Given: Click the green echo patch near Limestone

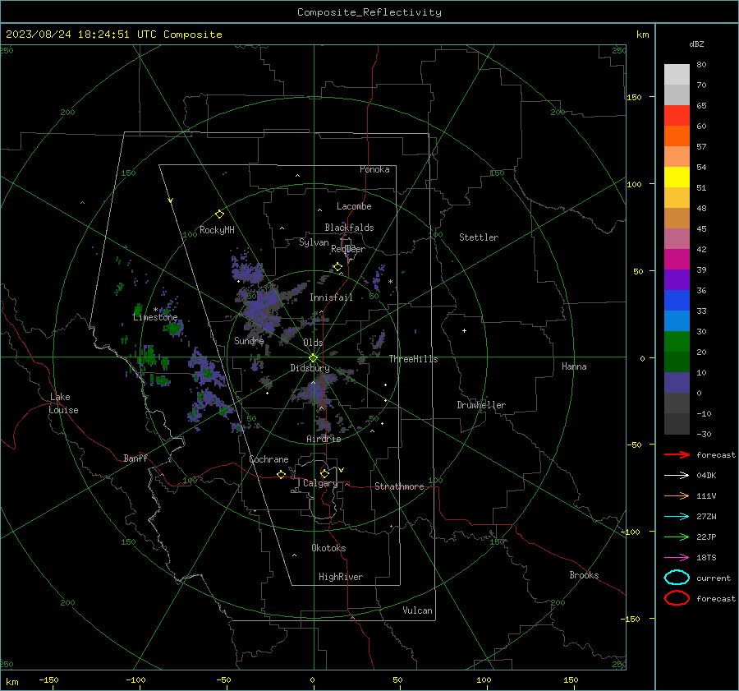Looking at the screenshot, I should click(174, 327).
